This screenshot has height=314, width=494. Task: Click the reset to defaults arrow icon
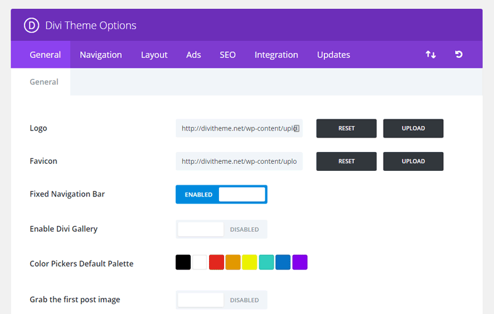[x=459, y=54]
